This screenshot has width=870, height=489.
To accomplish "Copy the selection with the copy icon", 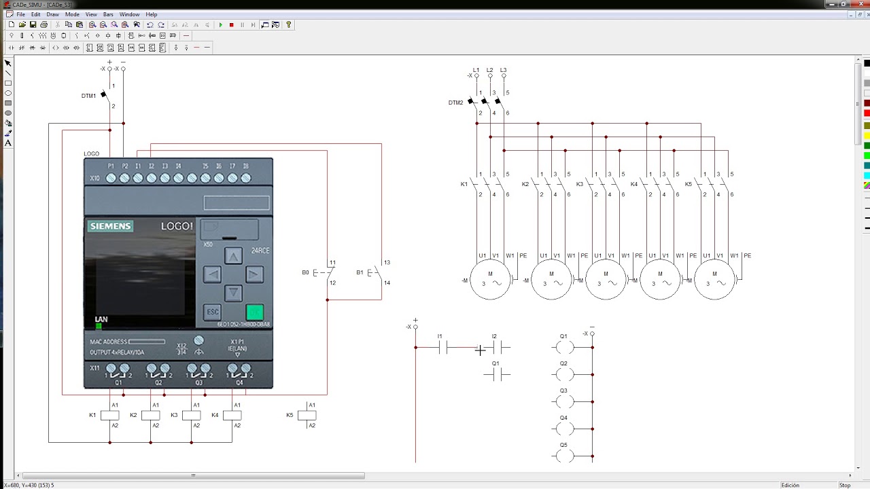I will click(69, 24).
